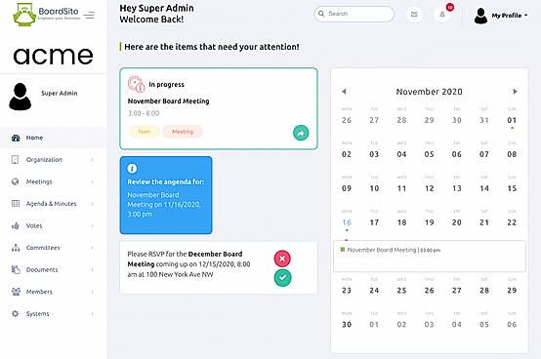The width and height of the screenshot is (541, 359).
Task: Click info icon on Review agenda card
Action: 132,169
